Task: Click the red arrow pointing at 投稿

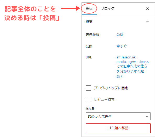Action: (70, 8)
